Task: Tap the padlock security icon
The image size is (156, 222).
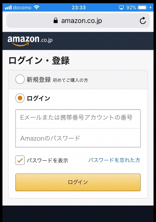Action: point(55,21)
